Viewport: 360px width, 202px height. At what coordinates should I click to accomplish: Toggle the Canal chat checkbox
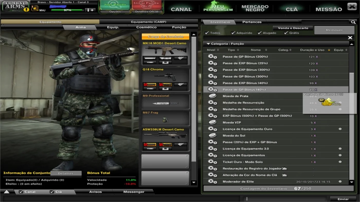tap(21, 192)
